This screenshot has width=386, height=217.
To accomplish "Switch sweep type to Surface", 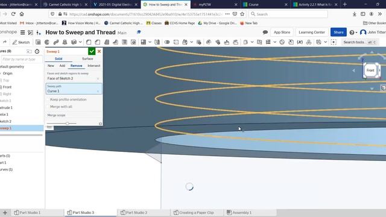I will pos(87,59).
